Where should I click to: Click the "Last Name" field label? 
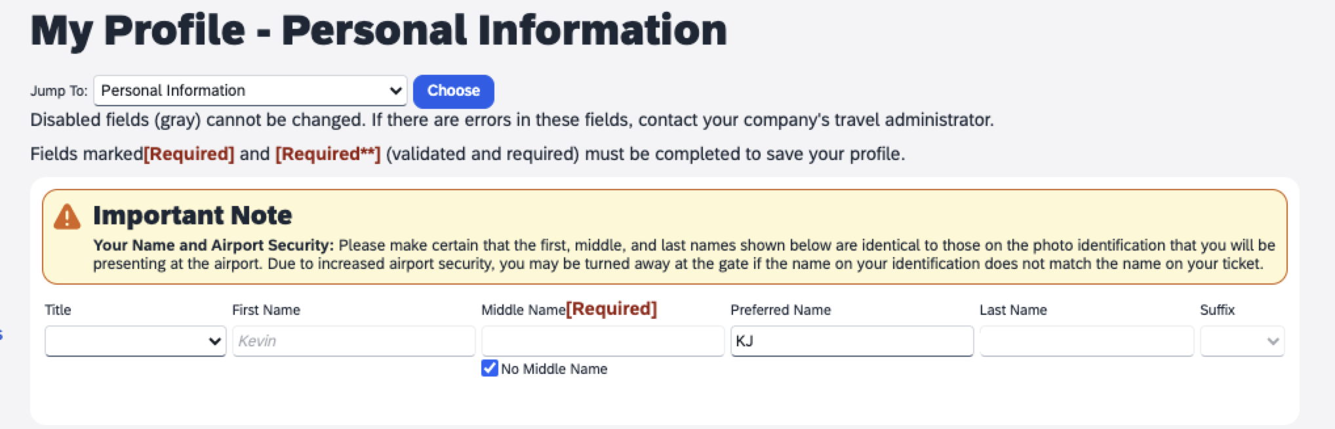(x=1013, y=310)
